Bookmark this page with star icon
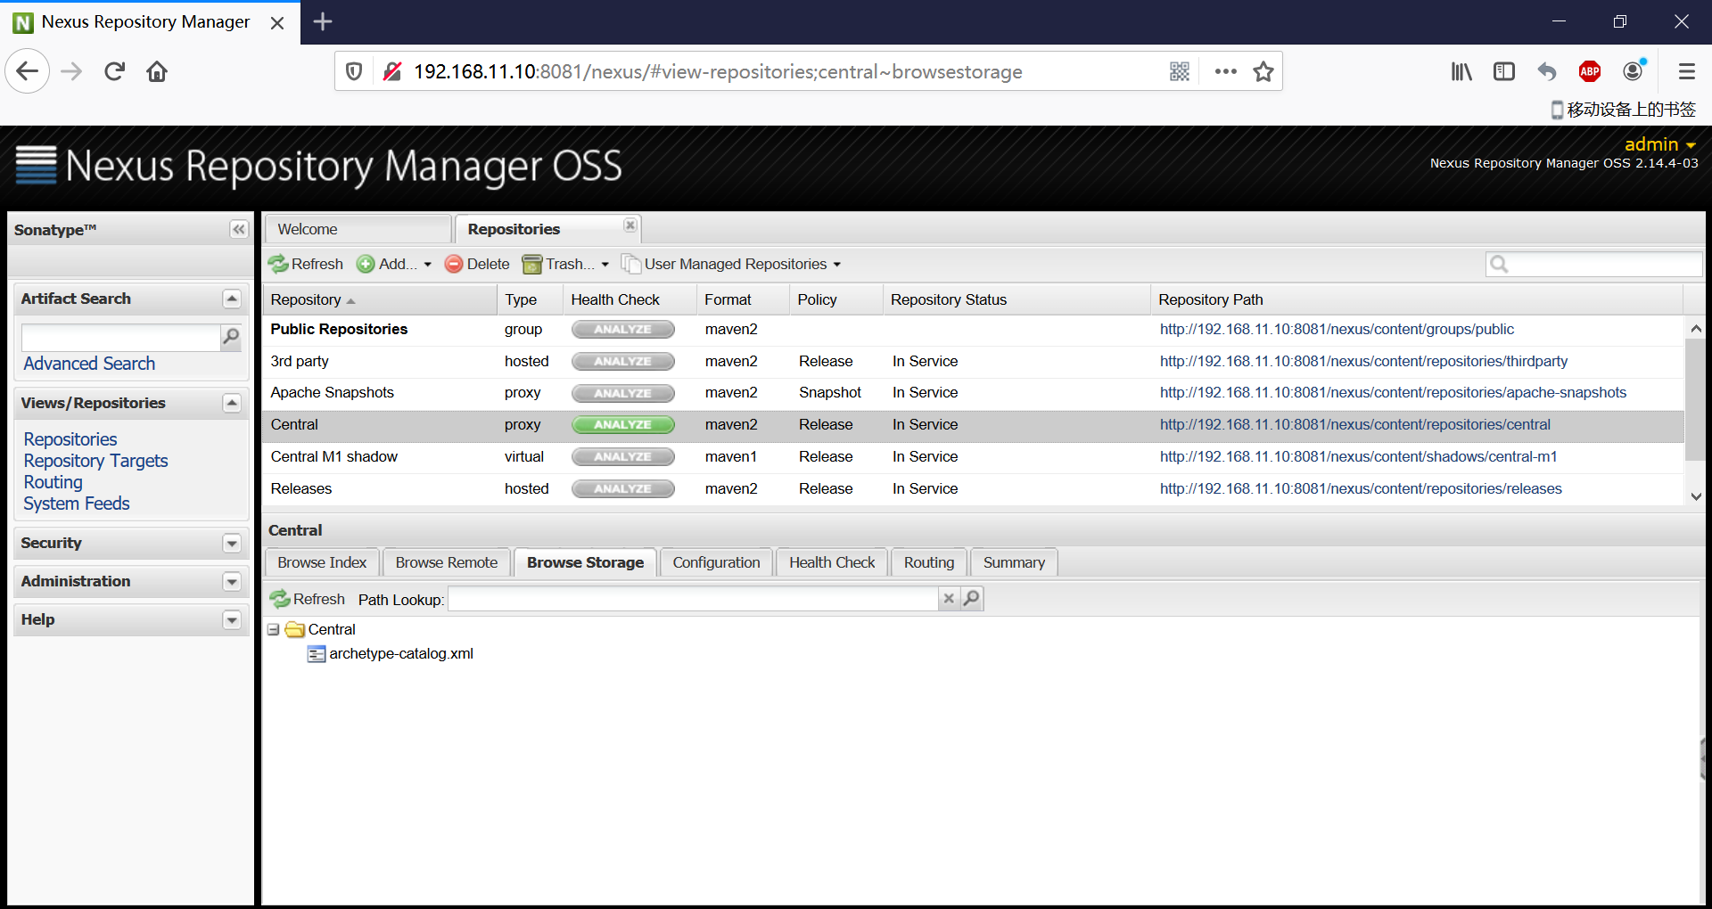The image size is (1712, 909). click(x=1263, y=71)
